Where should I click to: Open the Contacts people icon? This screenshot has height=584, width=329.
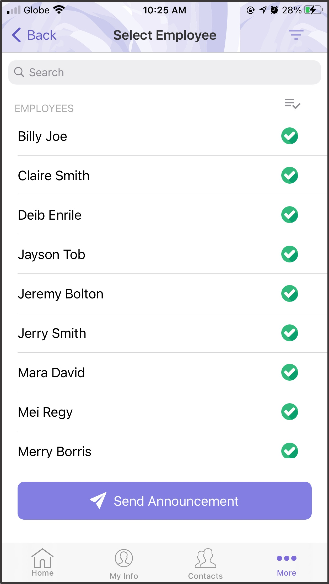pyautogui.click(x=206, y=558)
